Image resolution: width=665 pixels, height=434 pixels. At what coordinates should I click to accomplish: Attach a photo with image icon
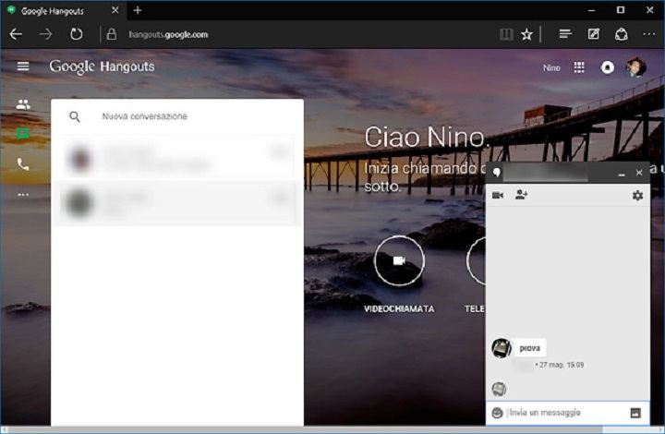[635, 413]
